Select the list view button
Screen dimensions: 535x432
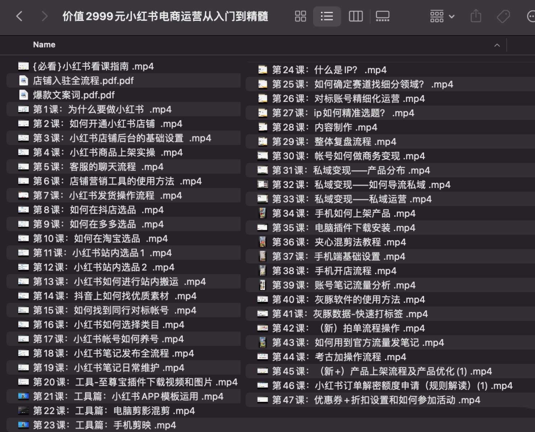pos(327,16)
